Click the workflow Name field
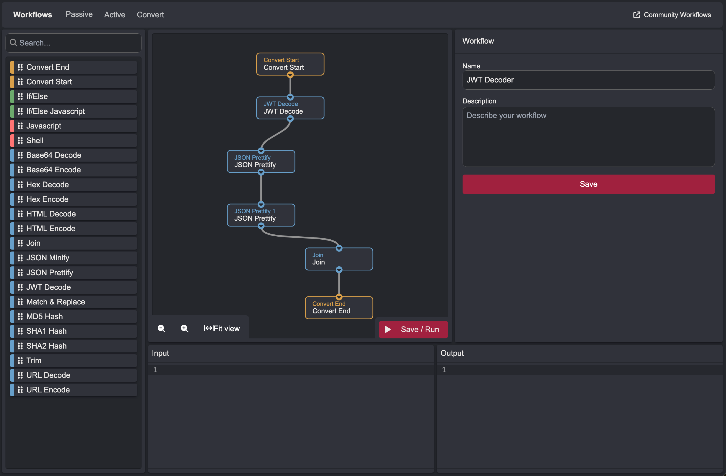Screen dimensions: 726x476 pos(588,80)
